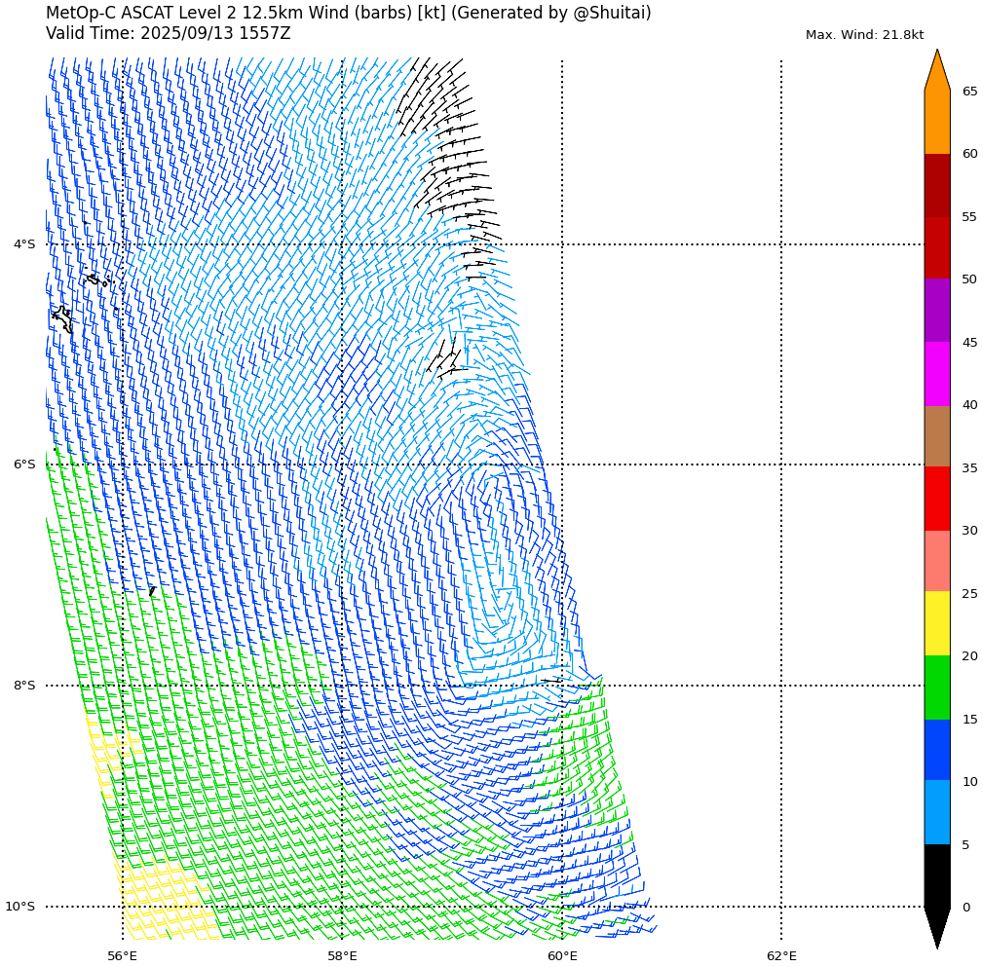This screenshot has height=967, width=983.
Task: Click the 'Valid Time: 2025/09/13 1557Z' text
Action: (x=168, y=33)
